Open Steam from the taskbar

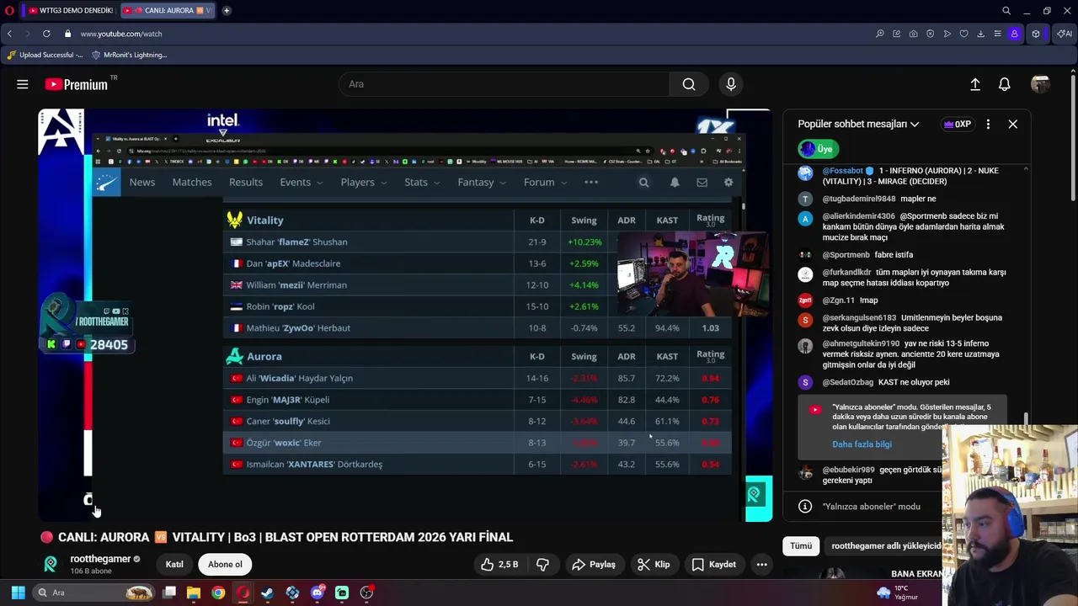tap(268, 593)
